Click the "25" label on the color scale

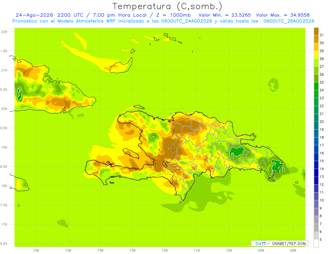pyautogui.click(x=322, y=82)
